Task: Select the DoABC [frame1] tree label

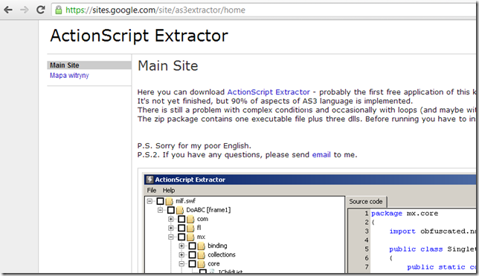Action: (x=209, y=210)
